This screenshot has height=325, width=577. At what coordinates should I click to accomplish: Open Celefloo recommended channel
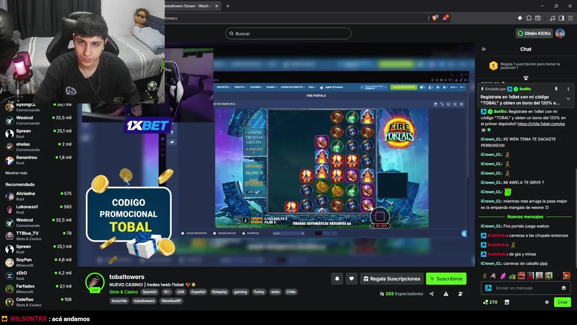point(38,302)
